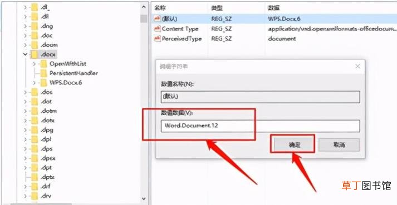Viewport: 397px width, 205px height.
Task: Click the application/vnd.openxmlformats data cell
Action: pos(332,29)
